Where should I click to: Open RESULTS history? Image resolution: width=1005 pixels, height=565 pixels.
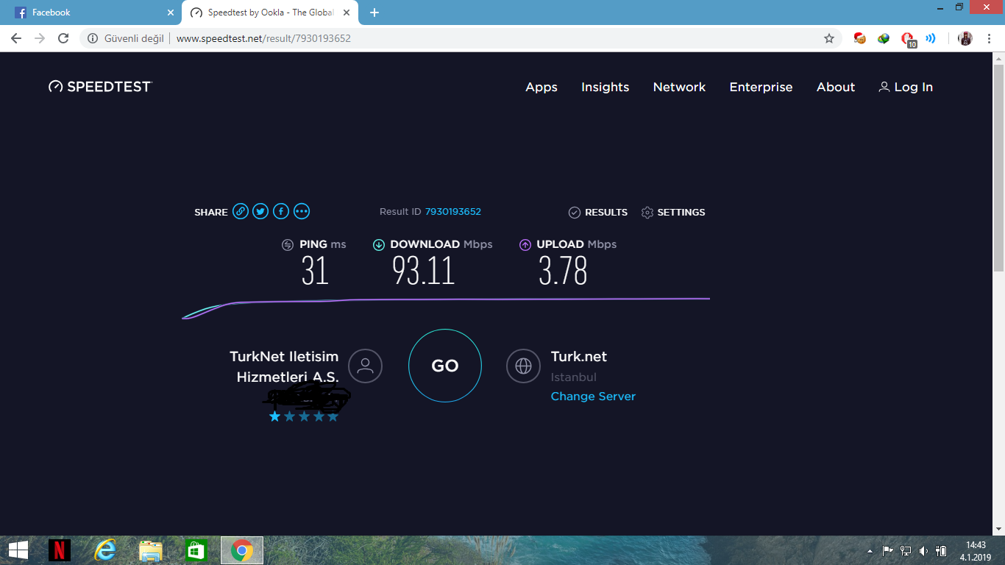click(598, 212)
